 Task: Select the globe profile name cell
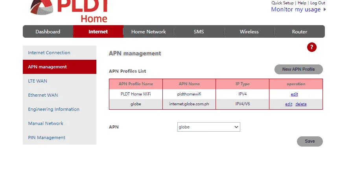pos(136,104)
